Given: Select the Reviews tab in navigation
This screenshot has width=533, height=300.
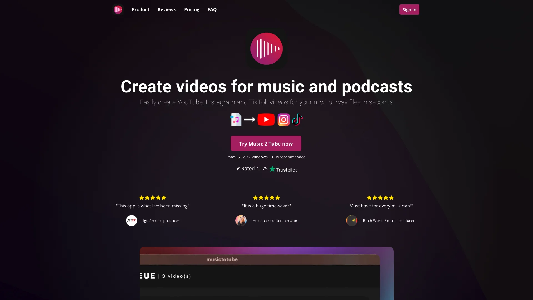Looking at the screenshot, I should [167, 9].
